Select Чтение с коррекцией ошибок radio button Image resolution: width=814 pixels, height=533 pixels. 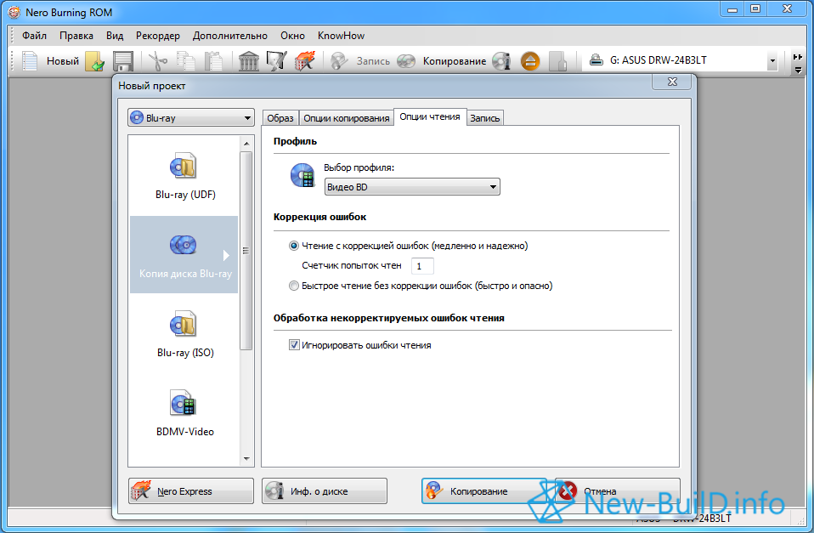pos(294,246)
